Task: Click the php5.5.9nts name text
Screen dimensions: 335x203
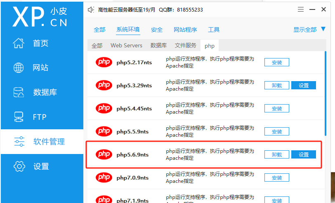Action: coord(132,132)
